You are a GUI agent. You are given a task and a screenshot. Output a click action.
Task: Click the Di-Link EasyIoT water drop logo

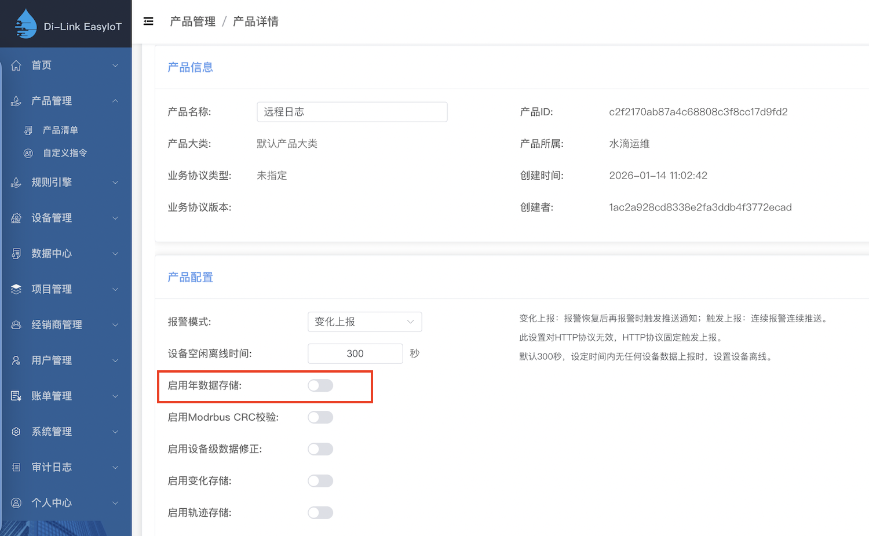pos(25,24)
